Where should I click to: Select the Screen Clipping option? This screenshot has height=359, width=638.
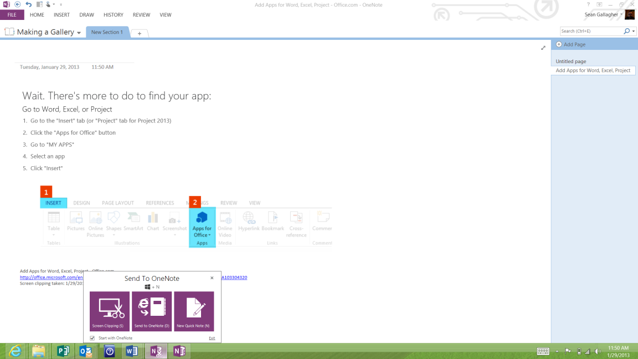point(109,311)
